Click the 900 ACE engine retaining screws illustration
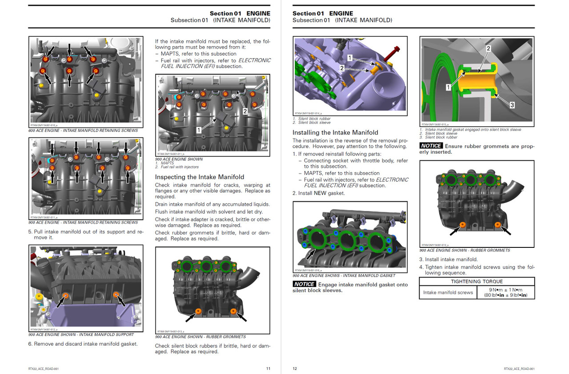The width and height of the screenshot is (569, 374). click(x=86, y=178)
